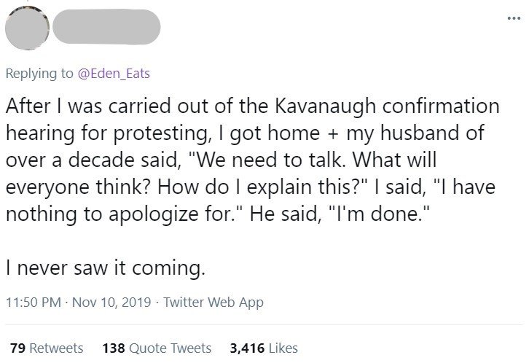Screen dimensions: 529x363
Task: View the 138 Quote Tweets list
Action: (156, 348)
